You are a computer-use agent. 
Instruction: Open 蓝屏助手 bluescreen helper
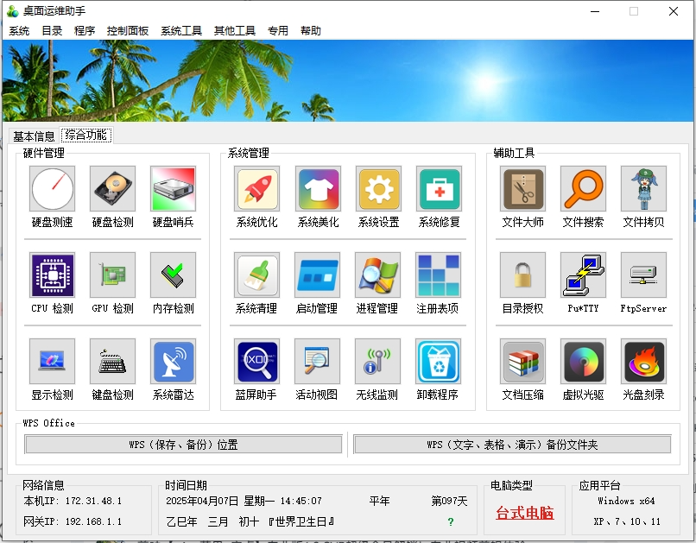[257, 362]
